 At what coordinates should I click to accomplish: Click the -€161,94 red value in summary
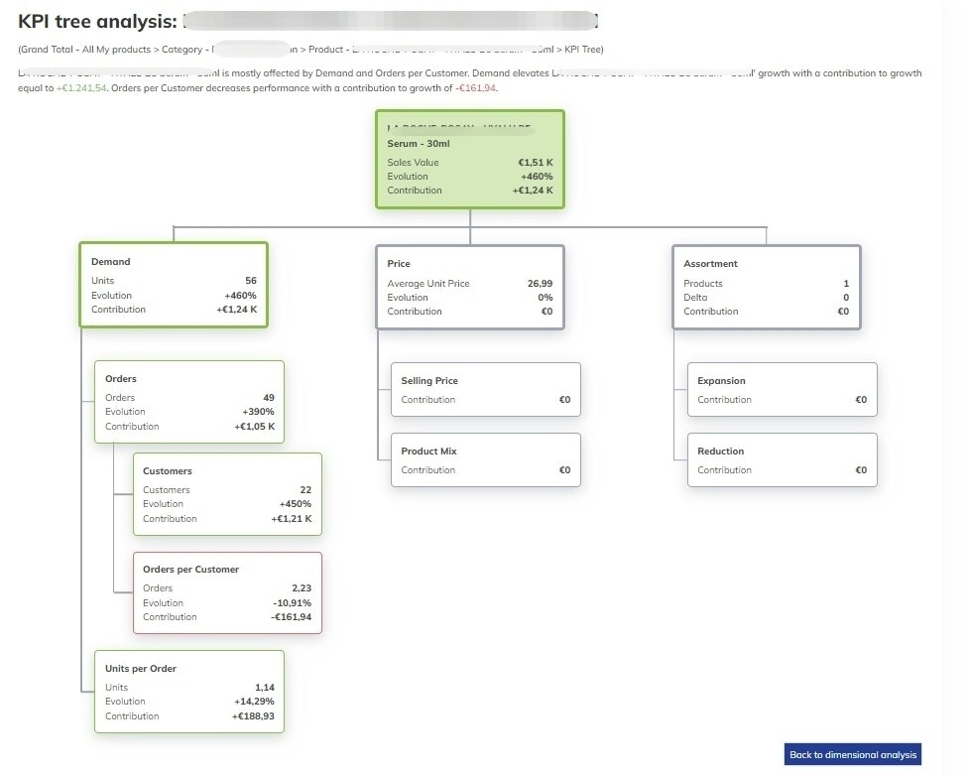pyautogui.click(x=475, y=88)
